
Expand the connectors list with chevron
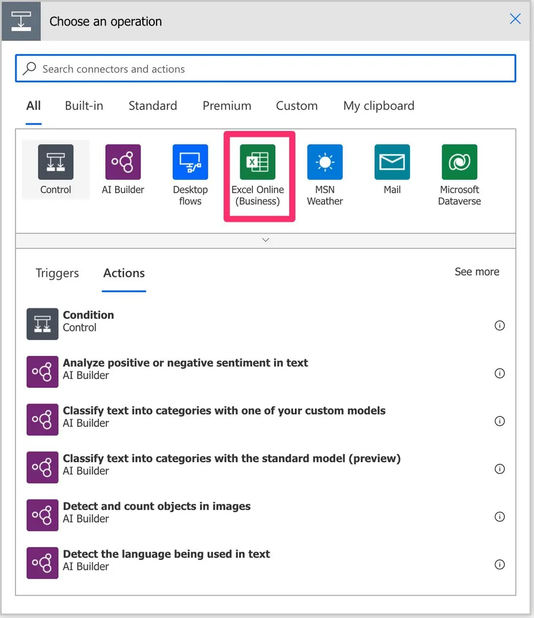[266, 240]
